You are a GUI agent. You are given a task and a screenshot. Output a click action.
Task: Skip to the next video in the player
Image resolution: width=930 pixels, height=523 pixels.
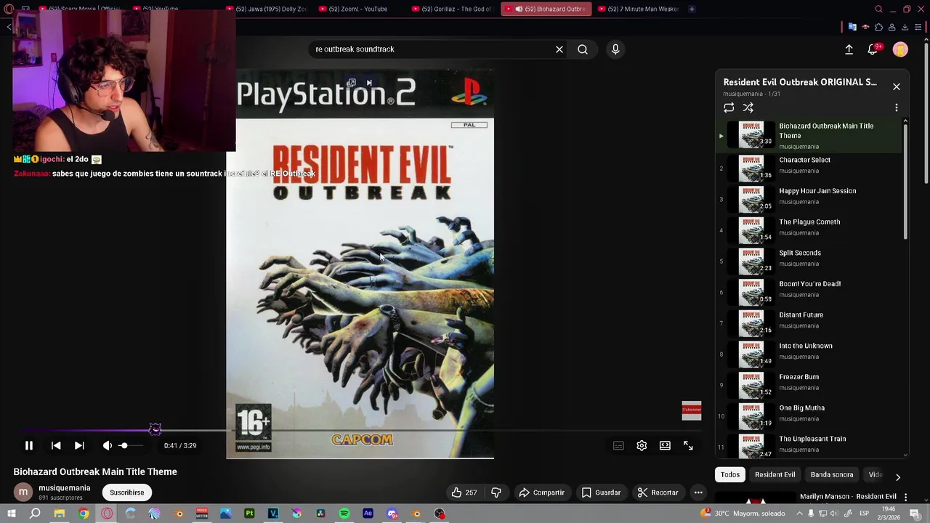[79, 445]
